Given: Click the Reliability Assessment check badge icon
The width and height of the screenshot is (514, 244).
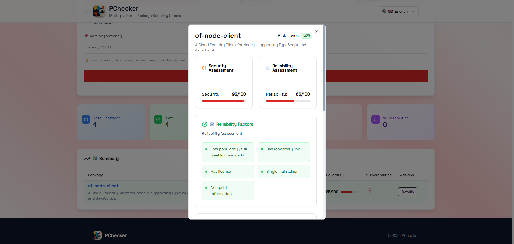Looking at the screenshot, I should coord(268,68).
